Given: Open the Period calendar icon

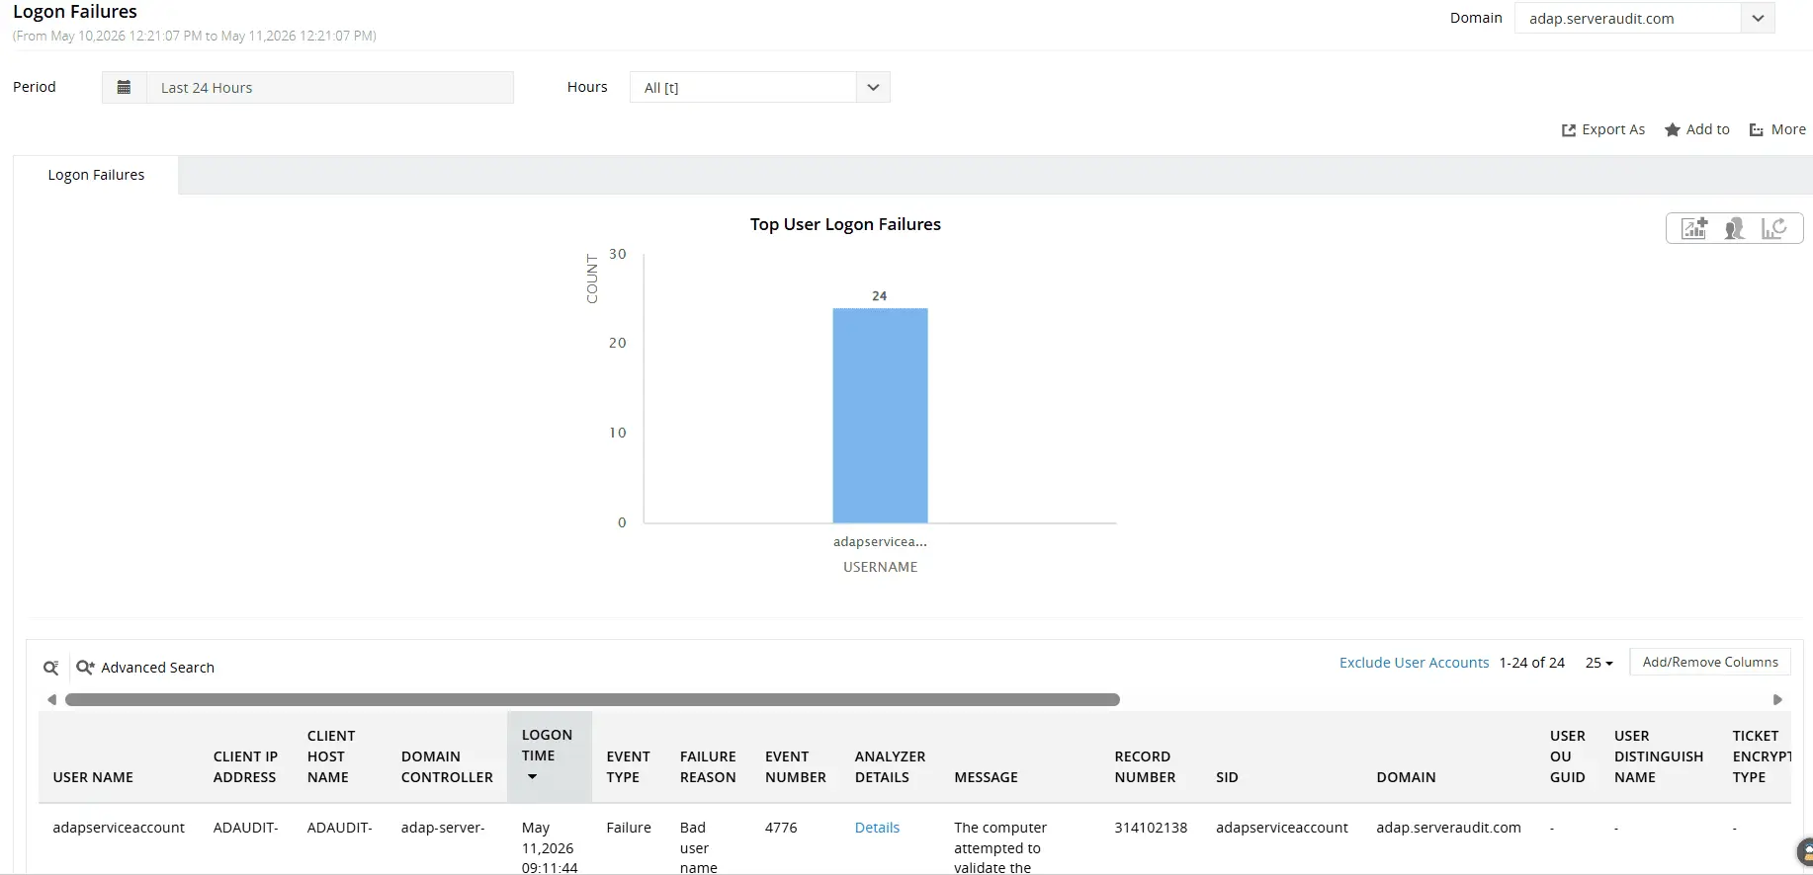Looking at the screenshot, I should point(124,87).
